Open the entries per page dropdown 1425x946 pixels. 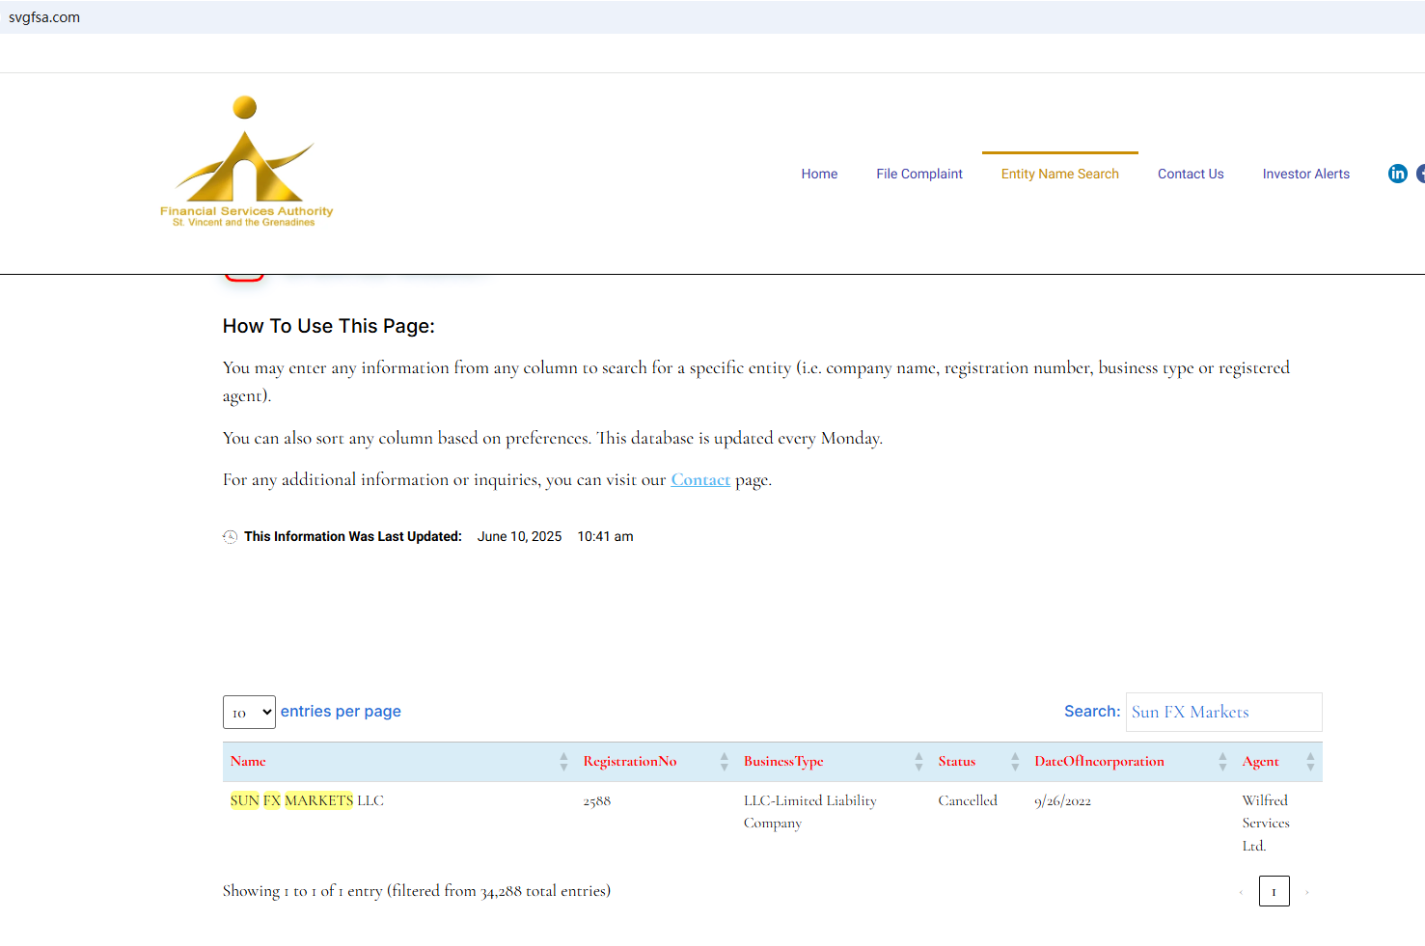click(x=249, y=713)
